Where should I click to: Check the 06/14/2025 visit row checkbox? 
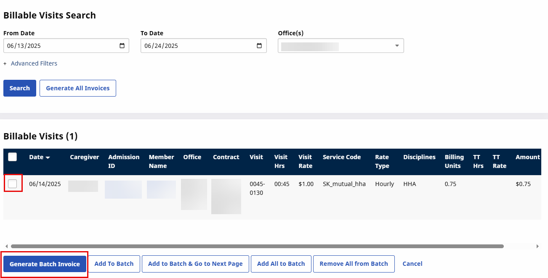pos(13,184)
